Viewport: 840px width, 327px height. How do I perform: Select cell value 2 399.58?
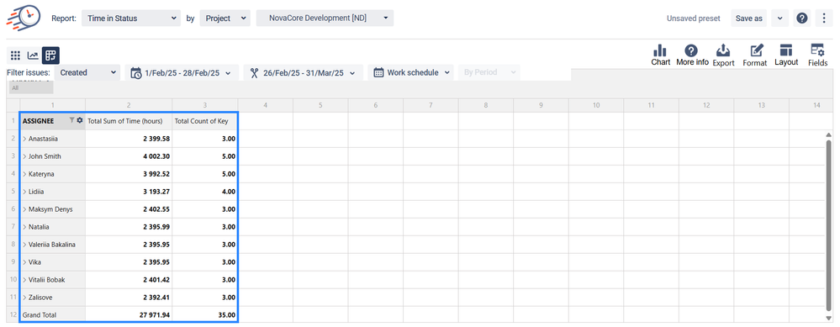pyautogui.click(x=129, y=139)
